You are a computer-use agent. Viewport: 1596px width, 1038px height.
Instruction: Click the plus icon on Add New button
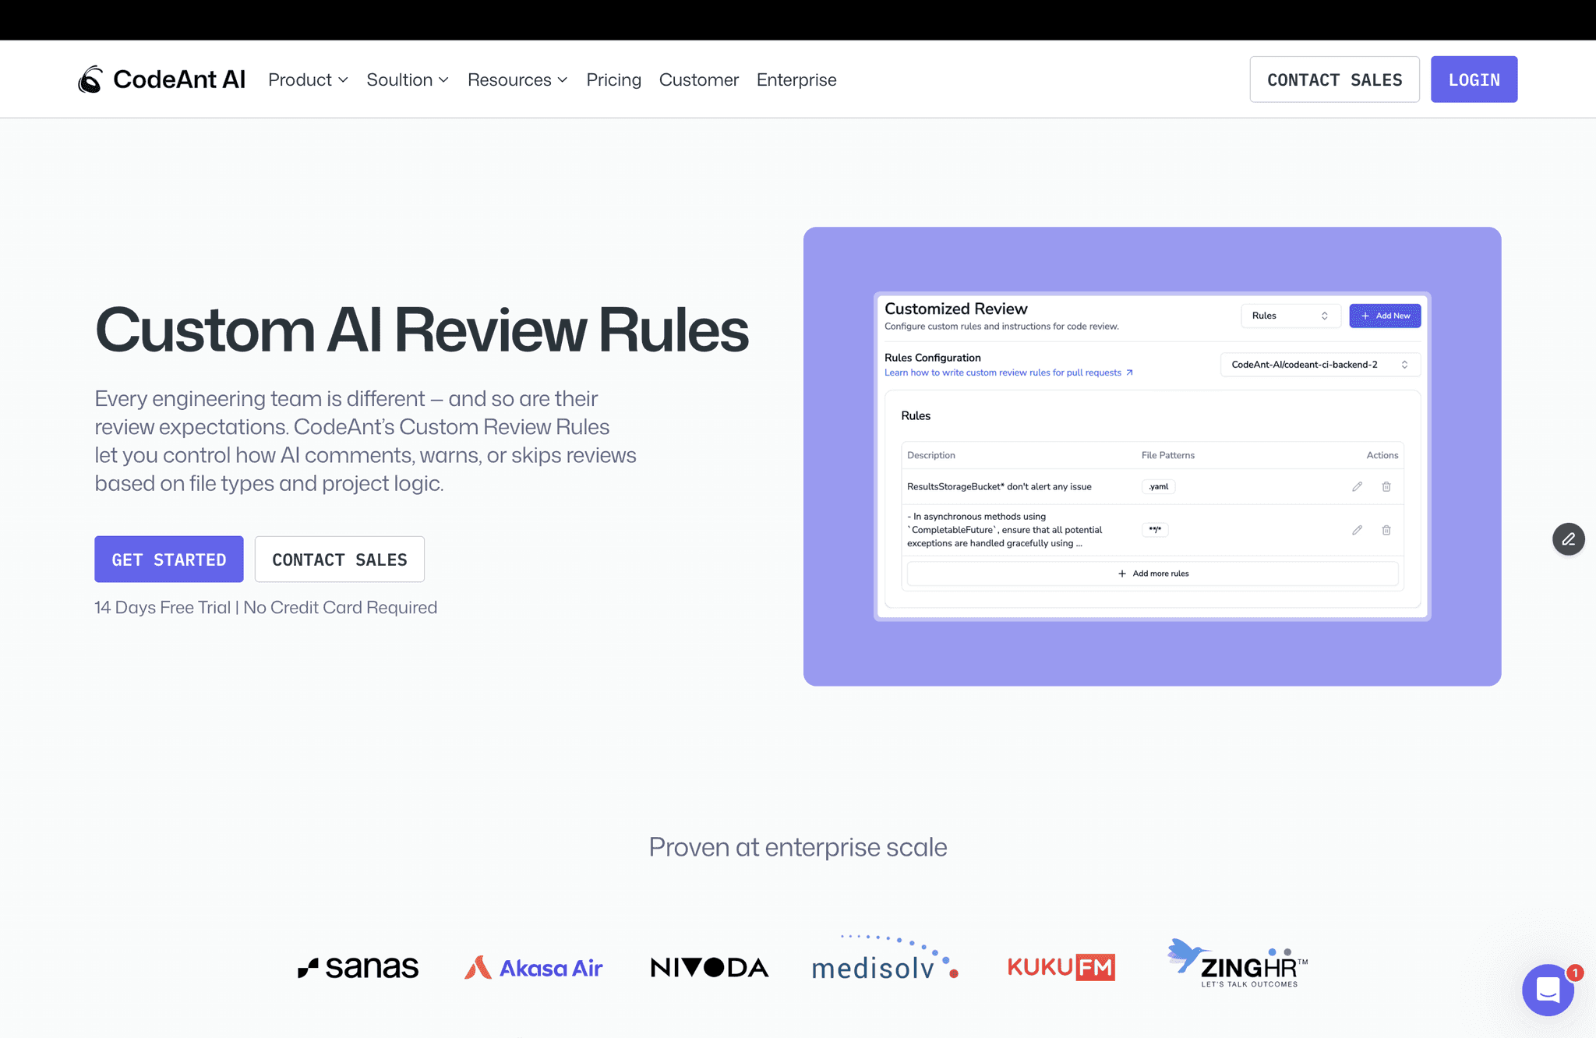[1366, 316]
